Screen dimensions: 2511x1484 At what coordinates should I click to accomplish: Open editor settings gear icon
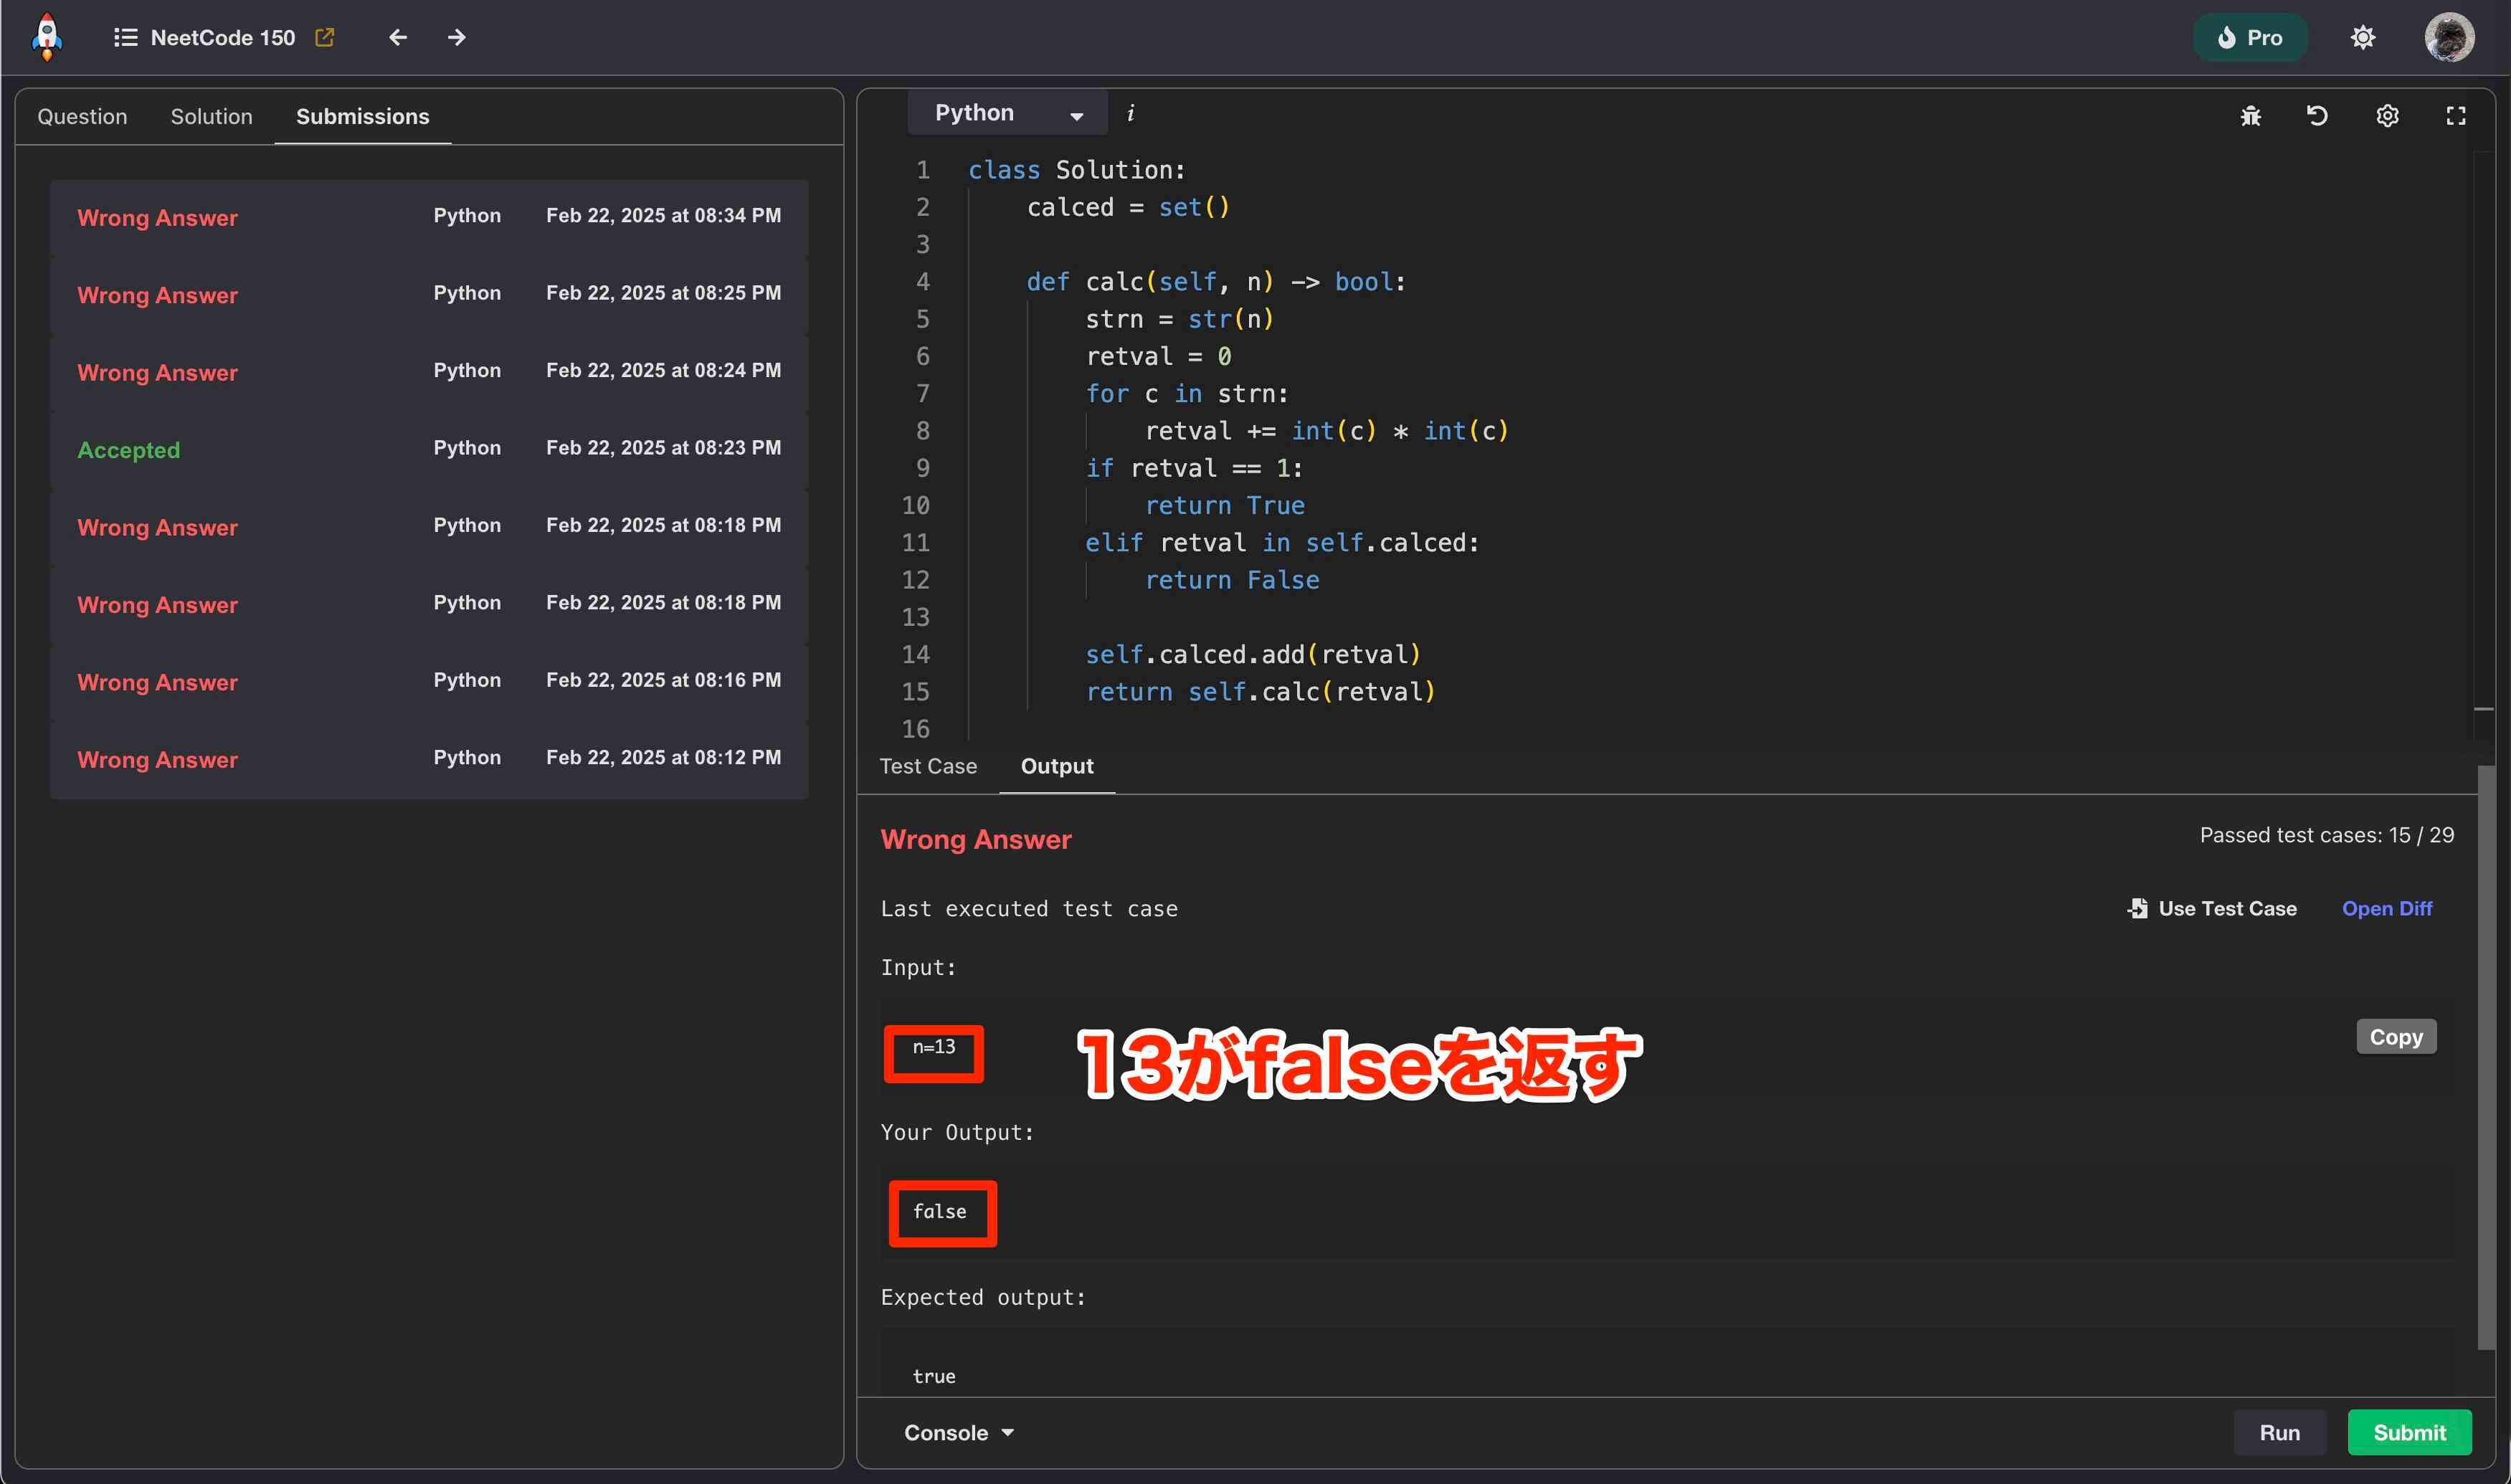pyautogui.click(x=2387, y=116)
